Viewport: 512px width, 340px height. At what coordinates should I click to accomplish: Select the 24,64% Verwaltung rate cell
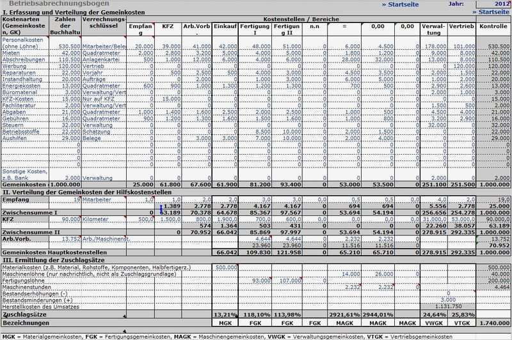click(434, 315)
